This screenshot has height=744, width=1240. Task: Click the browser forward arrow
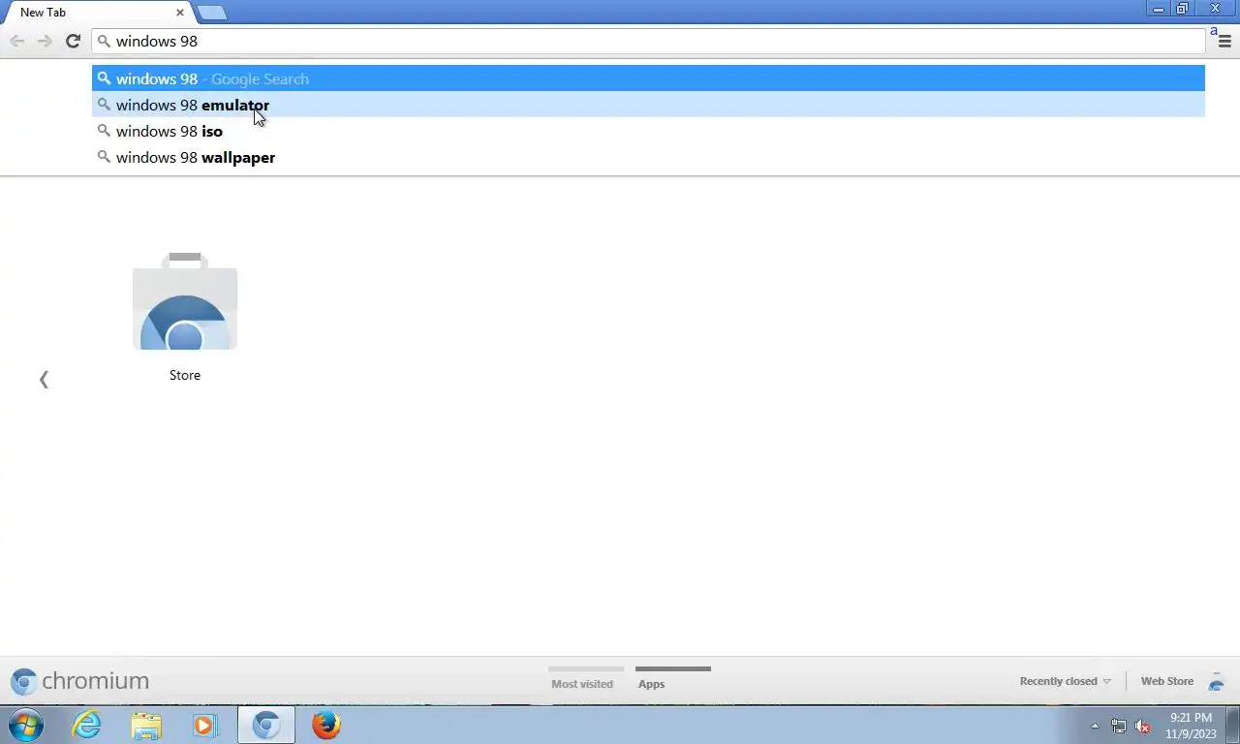coord(45,41)
